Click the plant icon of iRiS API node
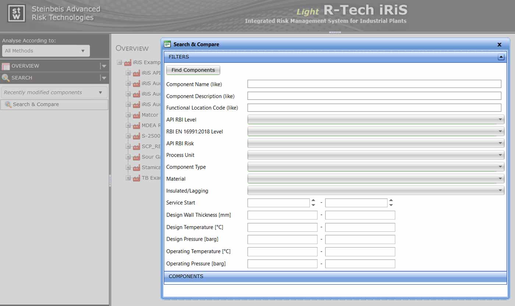 (136, 73)
